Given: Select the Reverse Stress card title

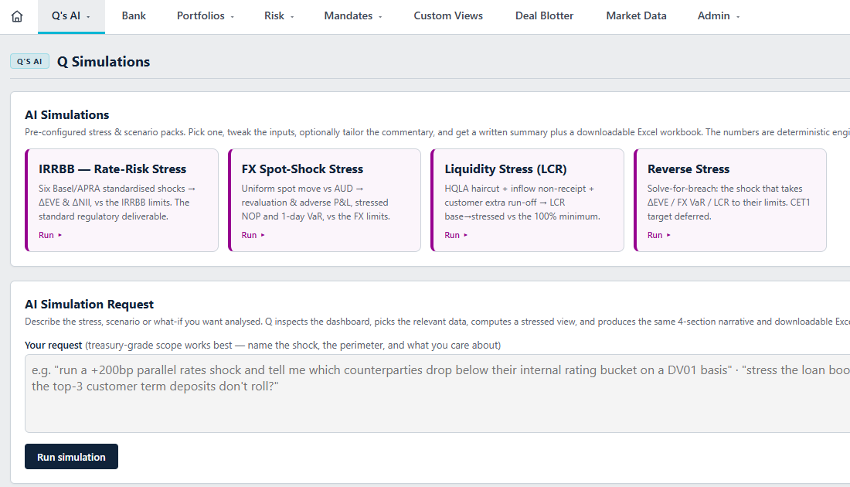Looking at the screenshot, I should click(x=688, y=169).
